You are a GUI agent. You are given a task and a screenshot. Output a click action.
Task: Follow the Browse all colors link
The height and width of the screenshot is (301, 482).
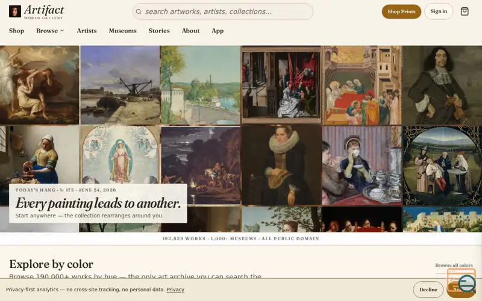coord(454,265)
